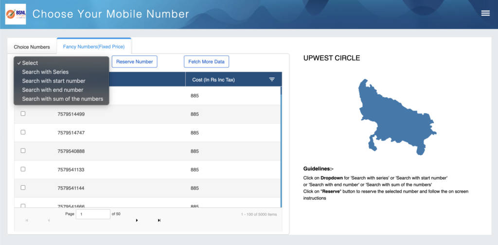The image size is (498, 245).
Task: Select number 7579540888
Action: pos(71,151)
